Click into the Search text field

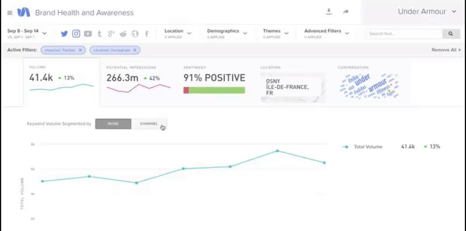click(x=404, y=34)
